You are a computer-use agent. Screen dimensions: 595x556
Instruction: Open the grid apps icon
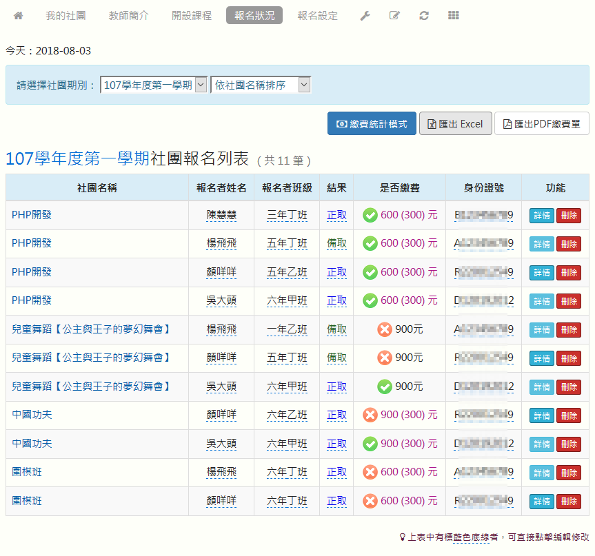(x=453, y=15)
